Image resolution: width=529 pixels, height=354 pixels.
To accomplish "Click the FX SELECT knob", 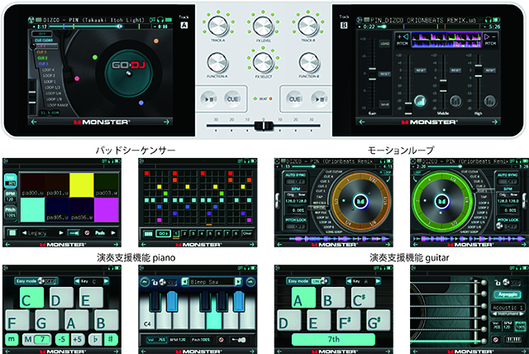I will pos(263,62).
